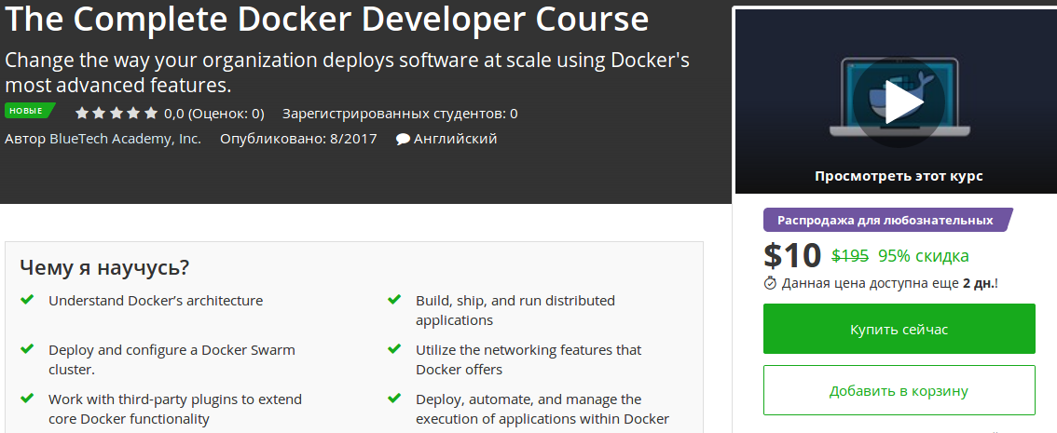Click 'Распродажа для любознательных' sale banner
The image size is (1057, 433).
coord(887,220)
